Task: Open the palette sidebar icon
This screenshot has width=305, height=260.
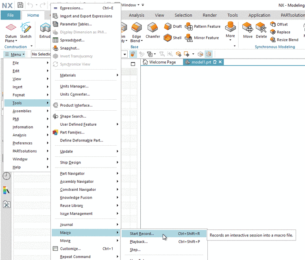Action: coord(7,190)
